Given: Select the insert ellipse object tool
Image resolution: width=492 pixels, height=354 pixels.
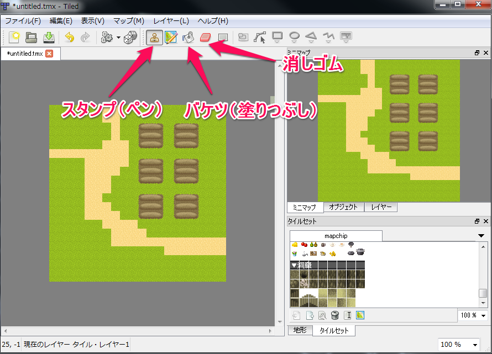Looking at the screenshot, I should (294, 37).
